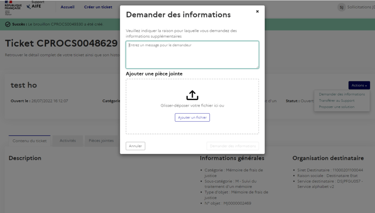Close the Demander des informations dialog
The image size is (375, 213).
(x=257, y=11)
